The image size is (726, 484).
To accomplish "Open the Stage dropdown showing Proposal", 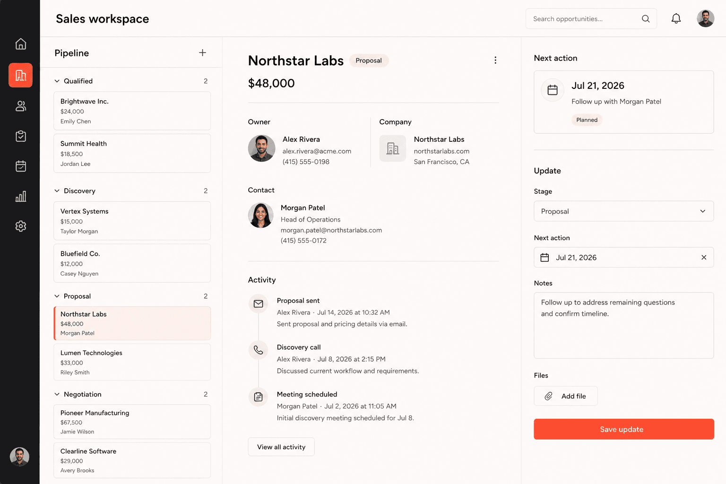I will (x=623, y=211).
